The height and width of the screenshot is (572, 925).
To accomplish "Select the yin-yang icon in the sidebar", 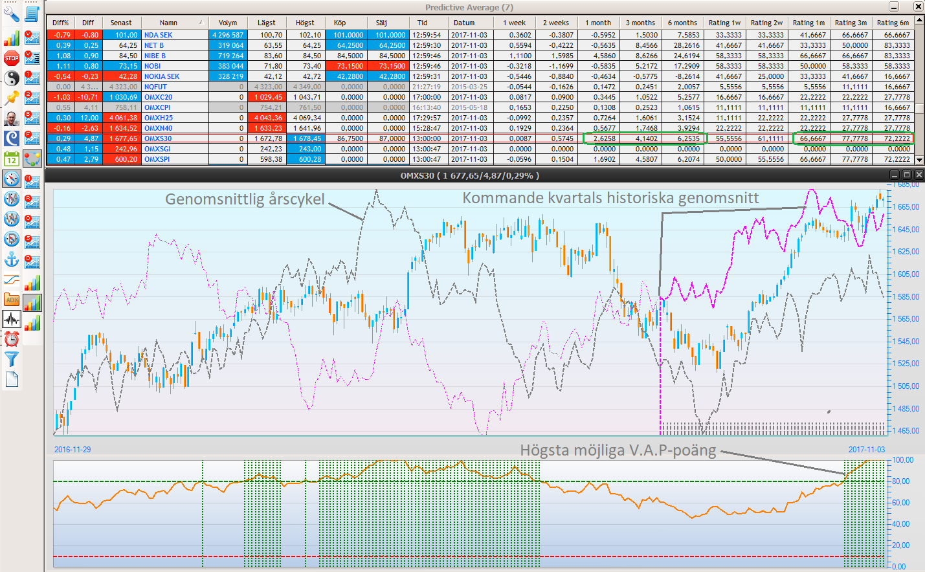I will pyautogui.click(x=12, y=78).
